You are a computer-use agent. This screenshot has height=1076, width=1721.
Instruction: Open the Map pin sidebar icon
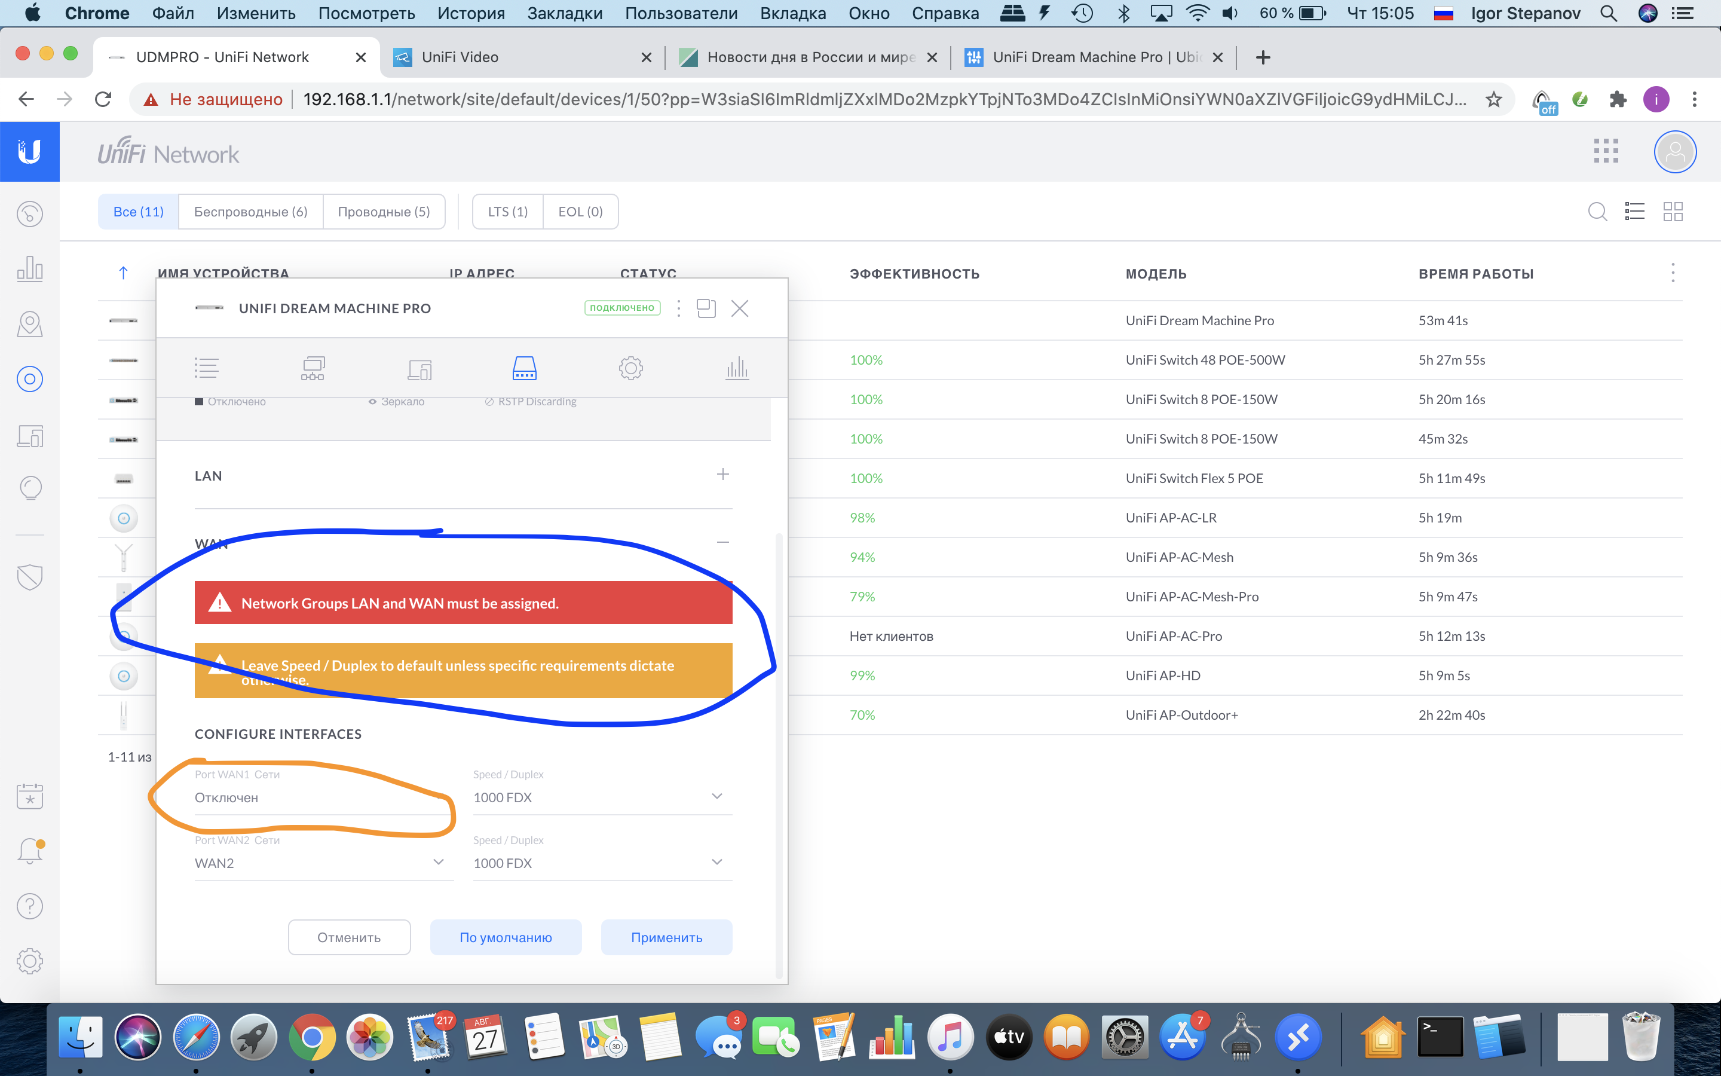[x=30, y=324]
